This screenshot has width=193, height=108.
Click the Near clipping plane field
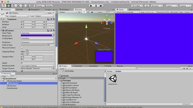click(40, 52)
